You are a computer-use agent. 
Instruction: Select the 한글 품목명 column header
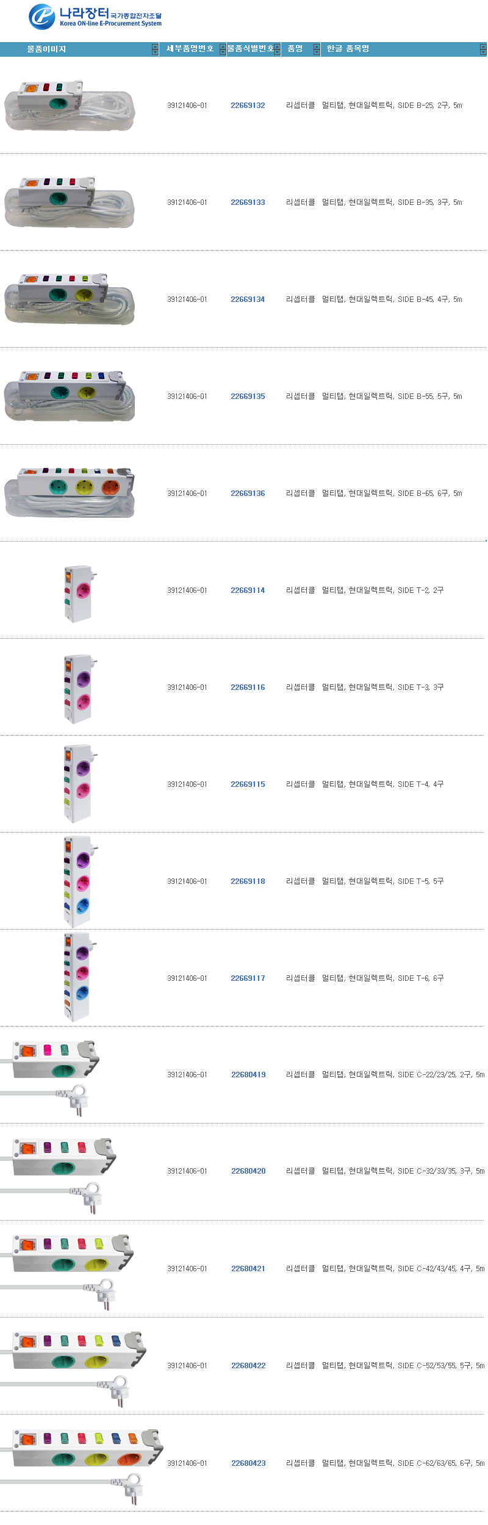(x=348, y=49)
